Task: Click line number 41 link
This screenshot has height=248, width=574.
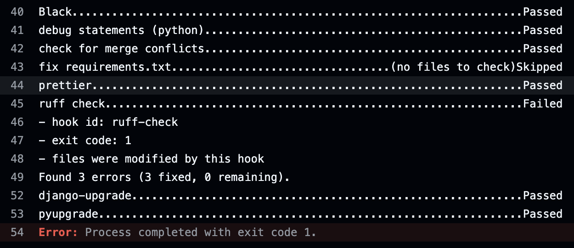Action: point(17,30)
